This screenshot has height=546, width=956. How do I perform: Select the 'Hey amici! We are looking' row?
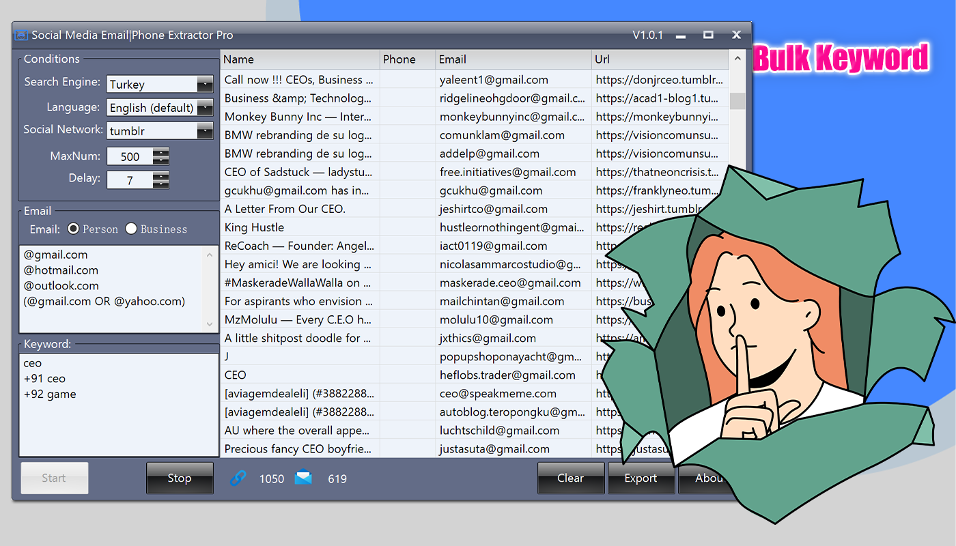coord(300,264)
